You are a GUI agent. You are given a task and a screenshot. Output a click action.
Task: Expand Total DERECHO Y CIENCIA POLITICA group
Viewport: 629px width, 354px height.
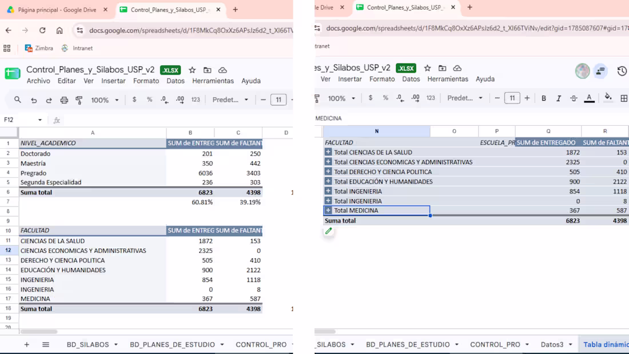click(x=328, y=172)
